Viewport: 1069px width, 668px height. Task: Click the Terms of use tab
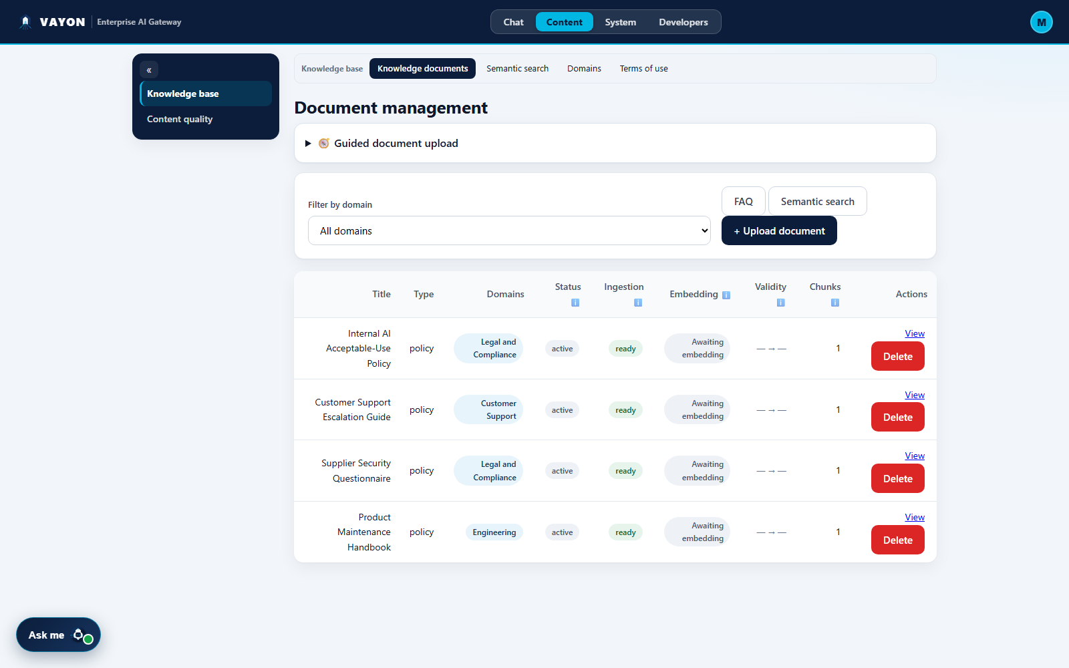tap(643, 69)
